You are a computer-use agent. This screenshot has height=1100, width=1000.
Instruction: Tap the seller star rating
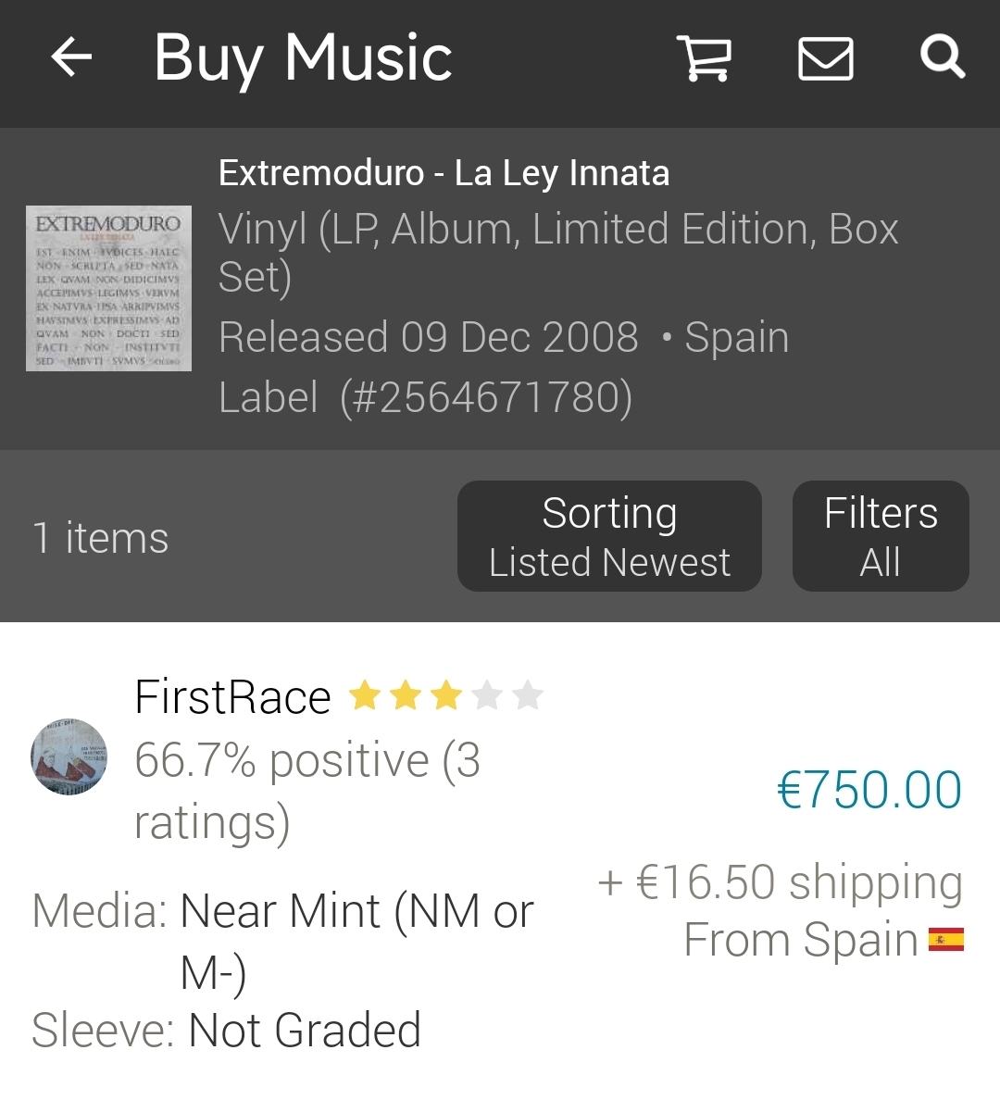[445, 695]
